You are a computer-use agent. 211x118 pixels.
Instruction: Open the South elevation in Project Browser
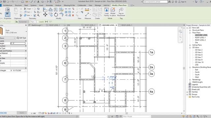point(197,75)
